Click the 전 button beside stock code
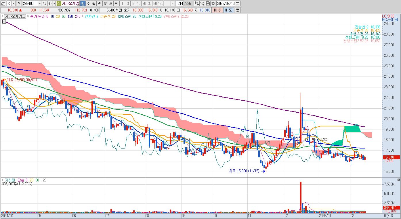The image size is (401, 219). [19, 3]
